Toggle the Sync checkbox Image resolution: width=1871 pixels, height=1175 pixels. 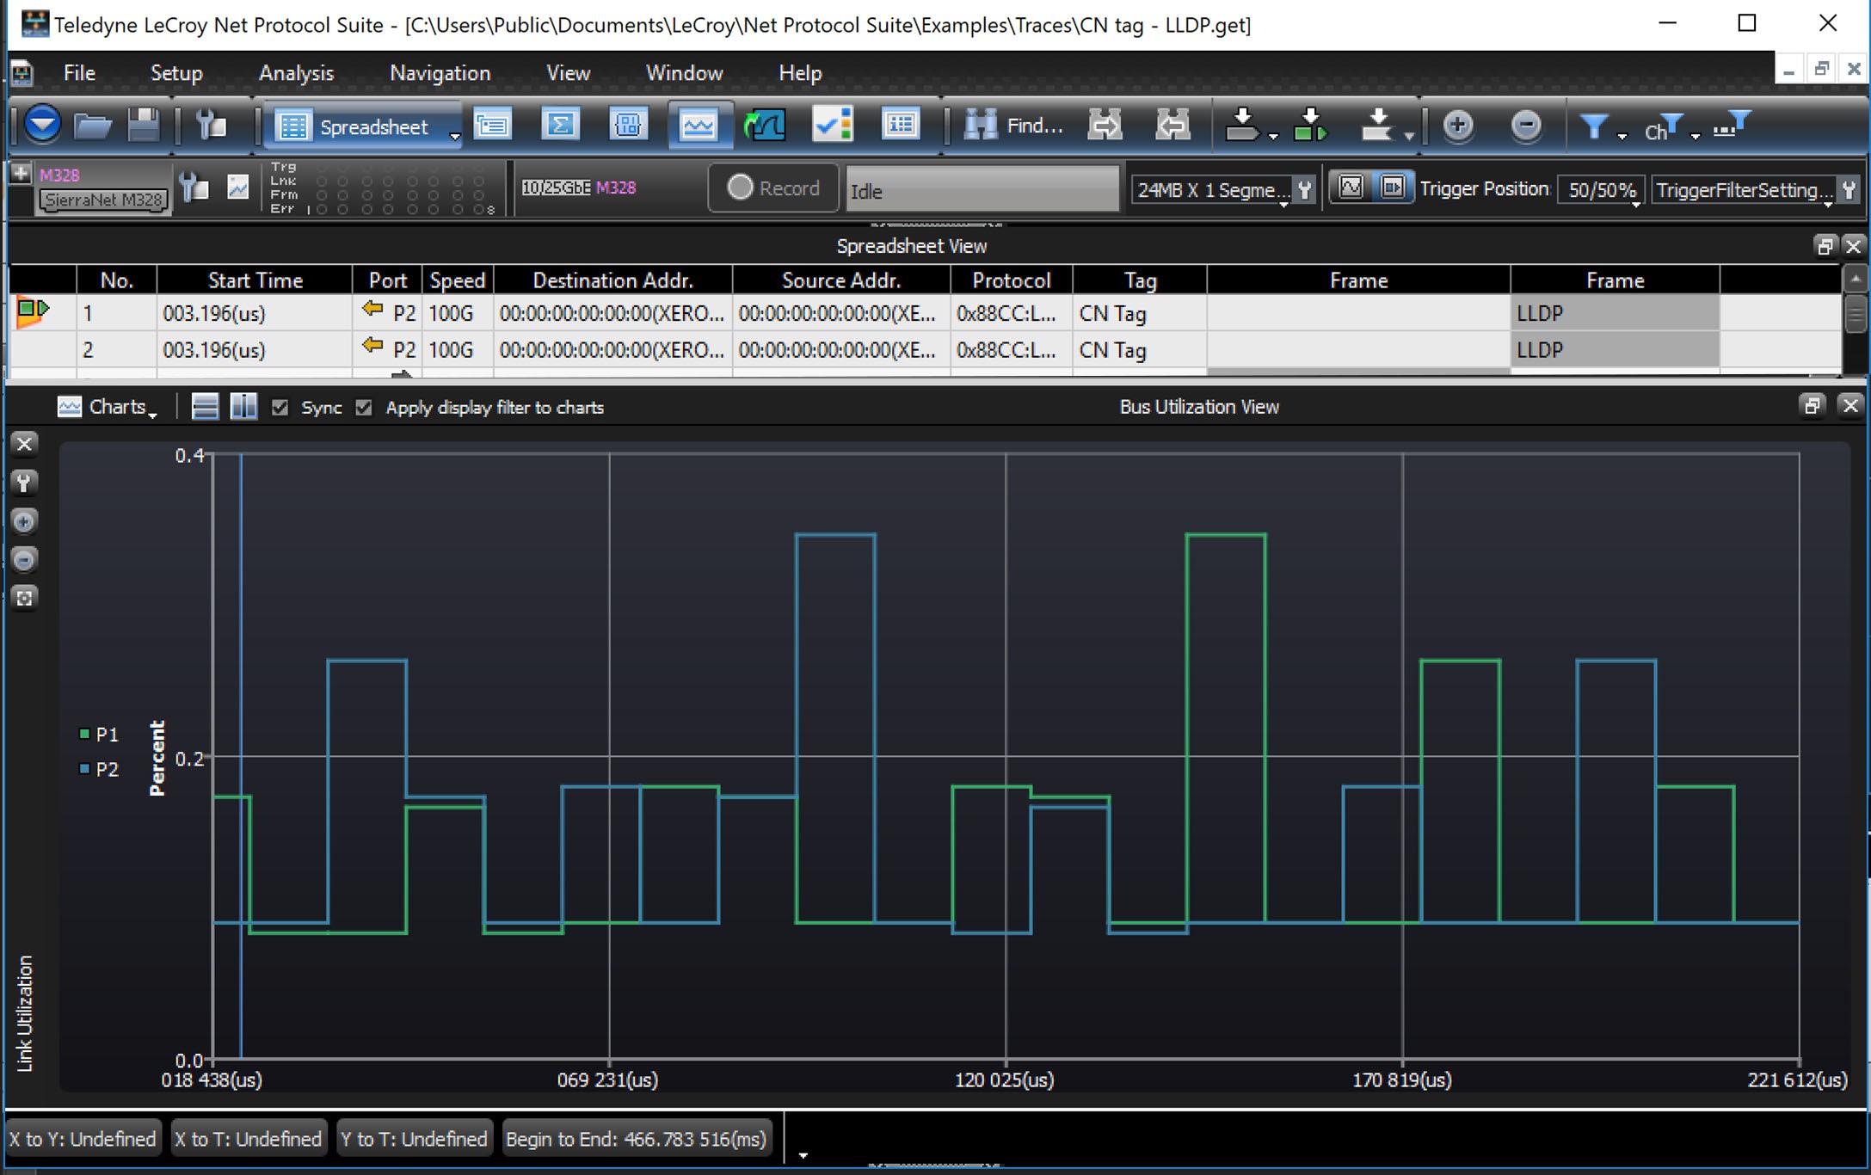(280, 408)
